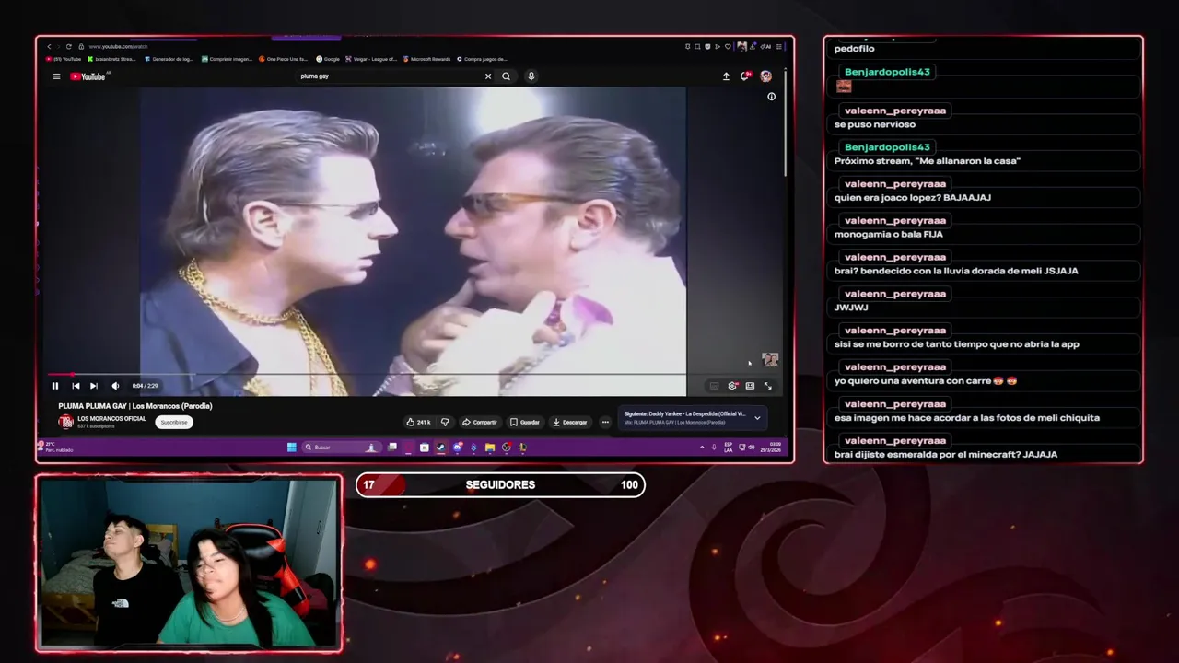This screenshot has height=663, width=1179.
Task: Expand the 'Siguiente: Daddy Yankee' playlist panel
Action: tap(757, 418)
